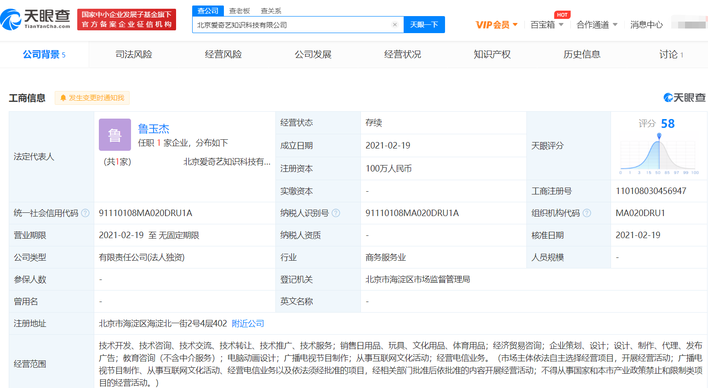Screen dimensions: 708x388
Task: Select the purple 鲁 avatar tile
Action: (x=115, y=135)
